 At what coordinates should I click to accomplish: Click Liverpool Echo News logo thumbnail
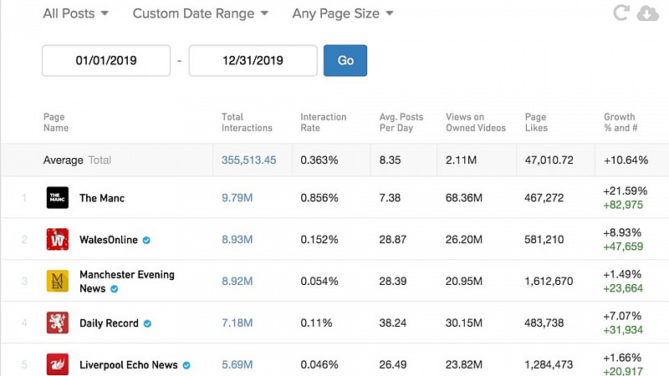pyautogui.click(x=57, y=364)
